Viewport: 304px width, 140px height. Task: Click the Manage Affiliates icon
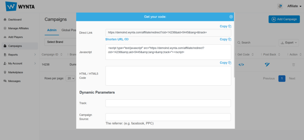pyautogui.click(x=5, y=28)
